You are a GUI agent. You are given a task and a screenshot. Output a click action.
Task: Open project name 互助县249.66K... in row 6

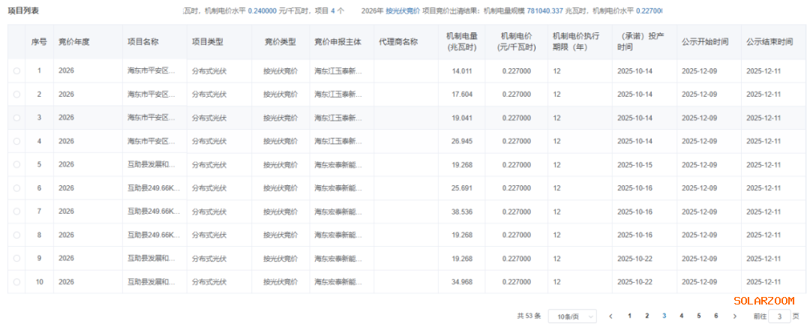tap(154, 188)
